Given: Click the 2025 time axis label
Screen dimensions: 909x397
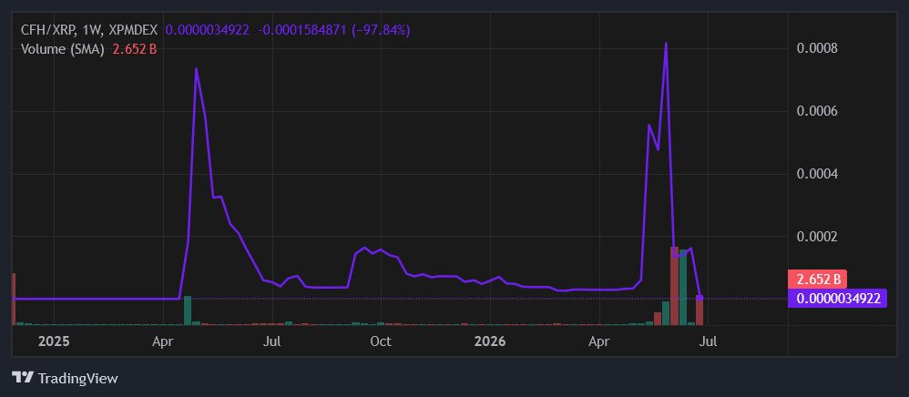Looking at the screenshot, I should [54, 341].
